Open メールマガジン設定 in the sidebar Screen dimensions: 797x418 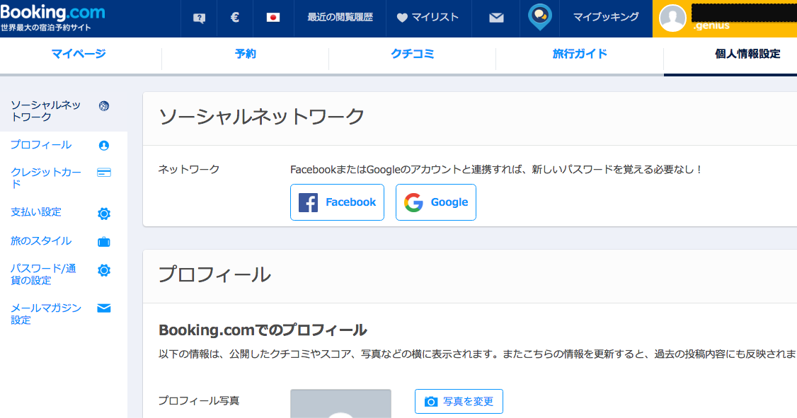click(46, 314)
